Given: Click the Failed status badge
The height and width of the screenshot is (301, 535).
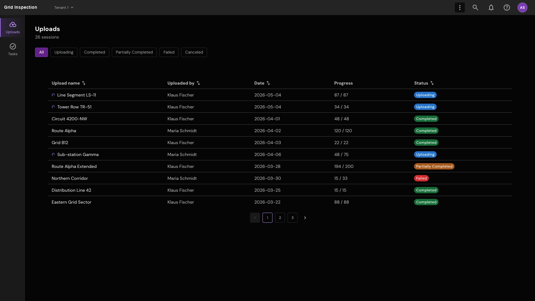Looking at the screenshot, I should click(421, 178).
